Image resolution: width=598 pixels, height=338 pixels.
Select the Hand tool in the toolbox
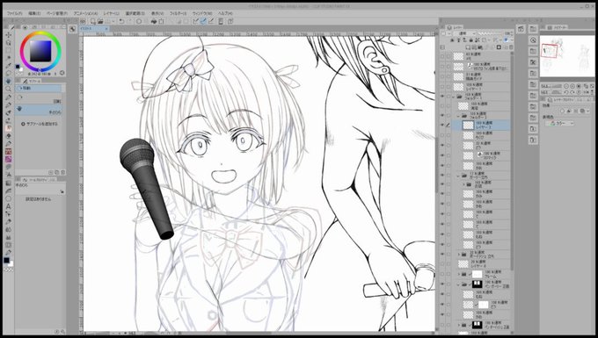tap(8, 81)
